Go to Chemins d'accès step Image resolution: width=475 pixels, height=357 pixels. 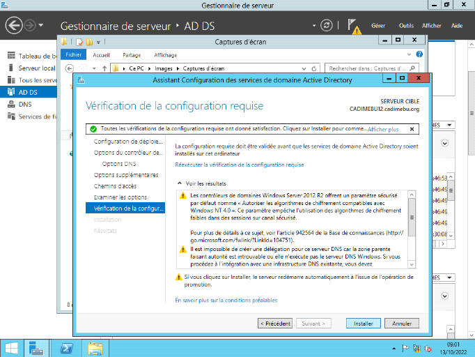tap(115, 186)
